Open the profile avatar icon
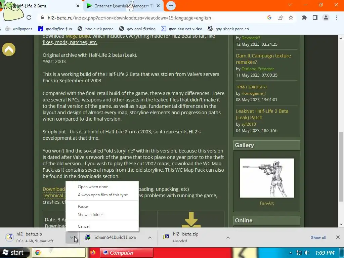344x258 pixels. point(326,17)
